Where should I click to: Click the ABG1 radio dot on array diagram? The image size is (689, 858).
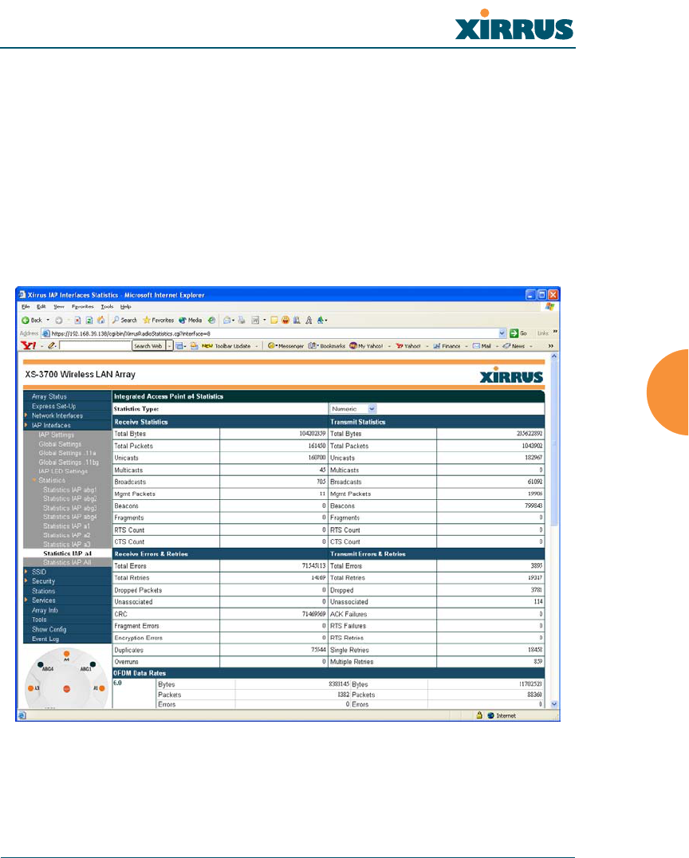[93, 664]
